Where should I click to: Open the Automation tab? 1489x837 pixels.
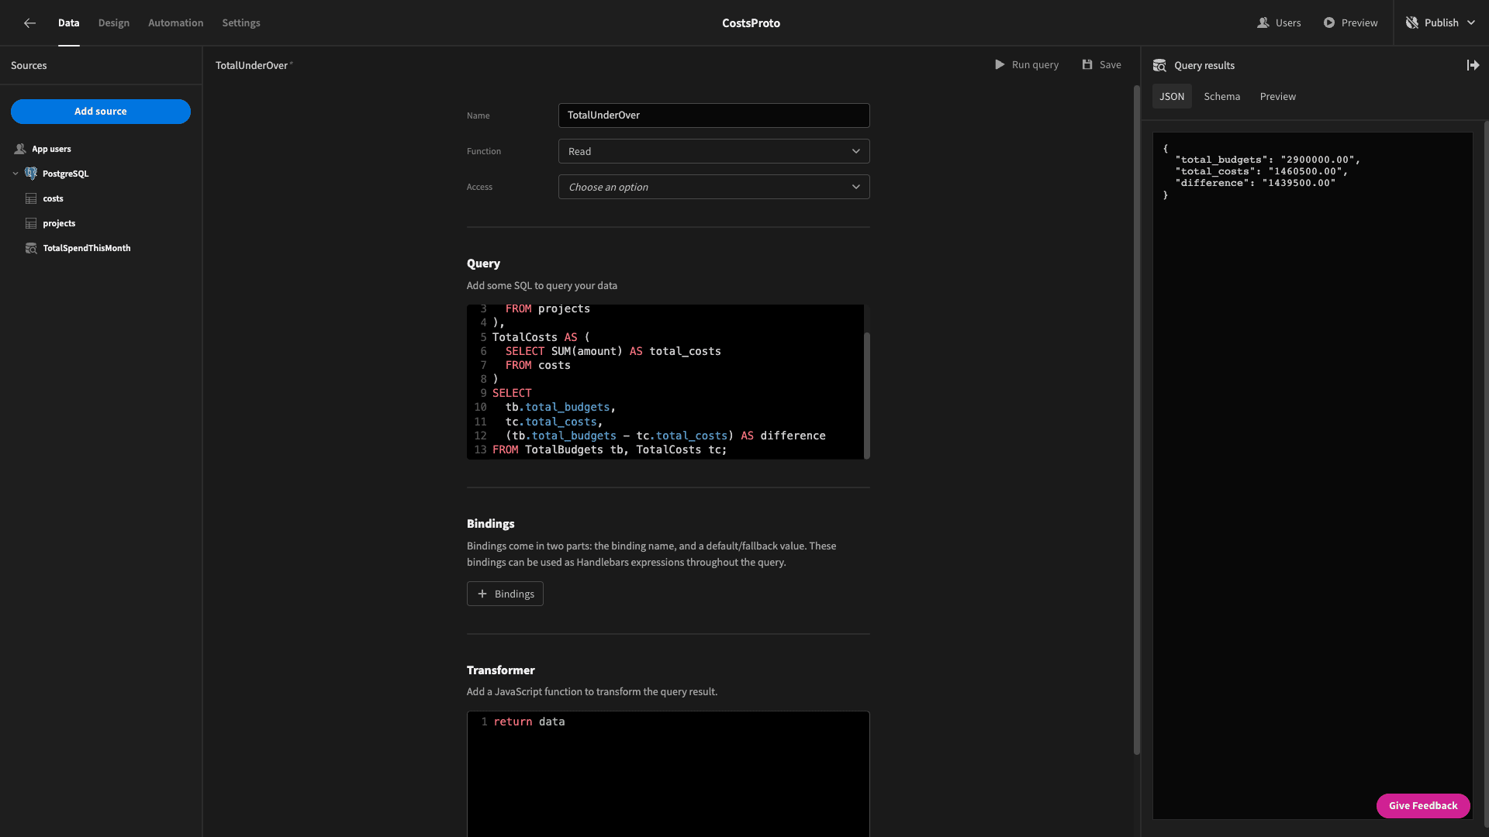[x=176, y=23]
